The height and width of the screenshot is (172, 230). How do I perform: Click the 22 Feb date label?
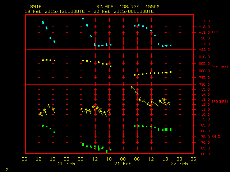pyautogui.click(x=179, y=164)
